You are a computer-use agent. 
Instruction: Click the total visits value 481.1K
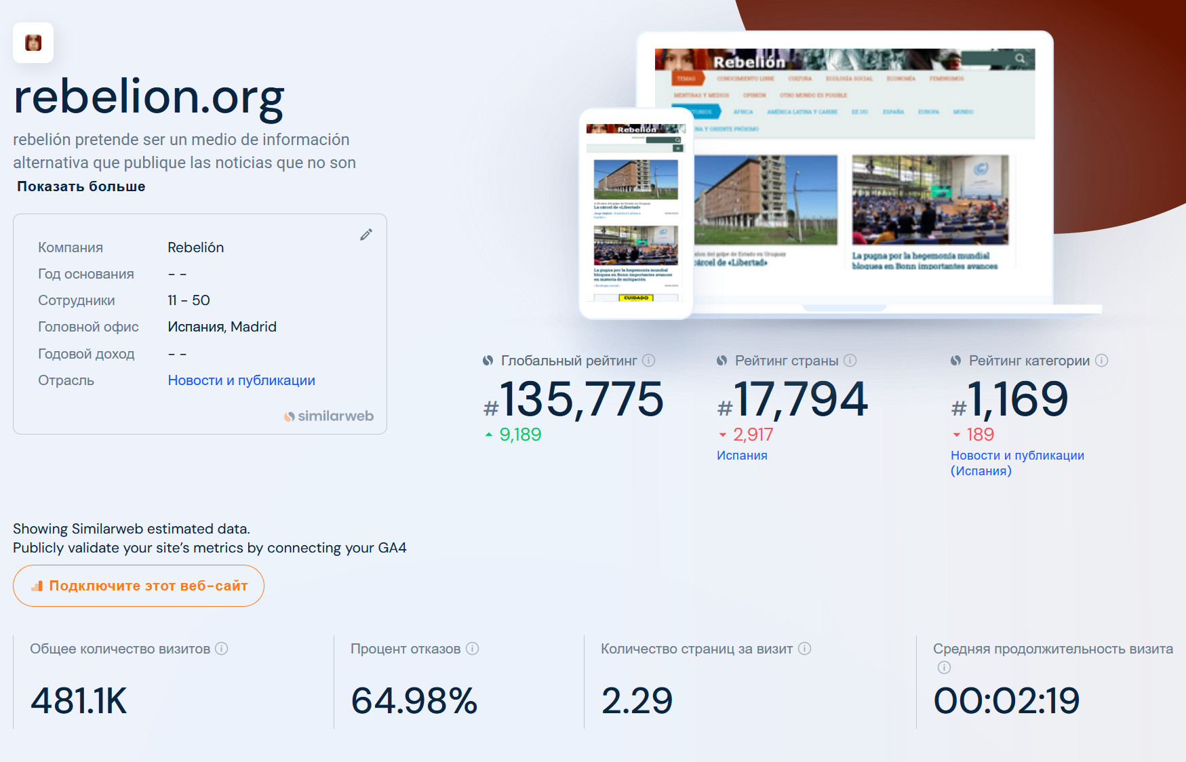[x=79, y=701]
